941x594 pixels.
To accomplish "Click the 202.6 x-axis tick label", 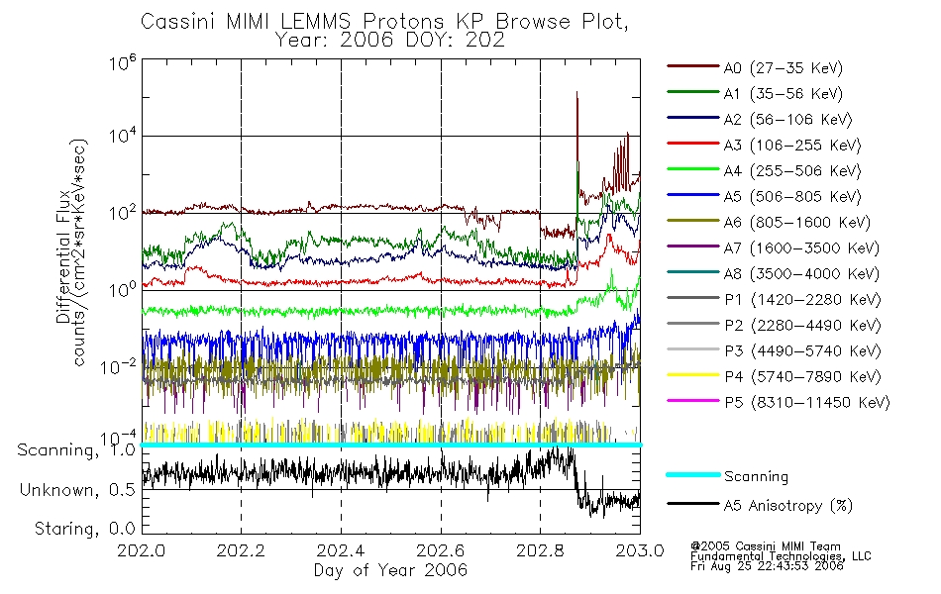I will pyautogui.click(x=441, y=550).
